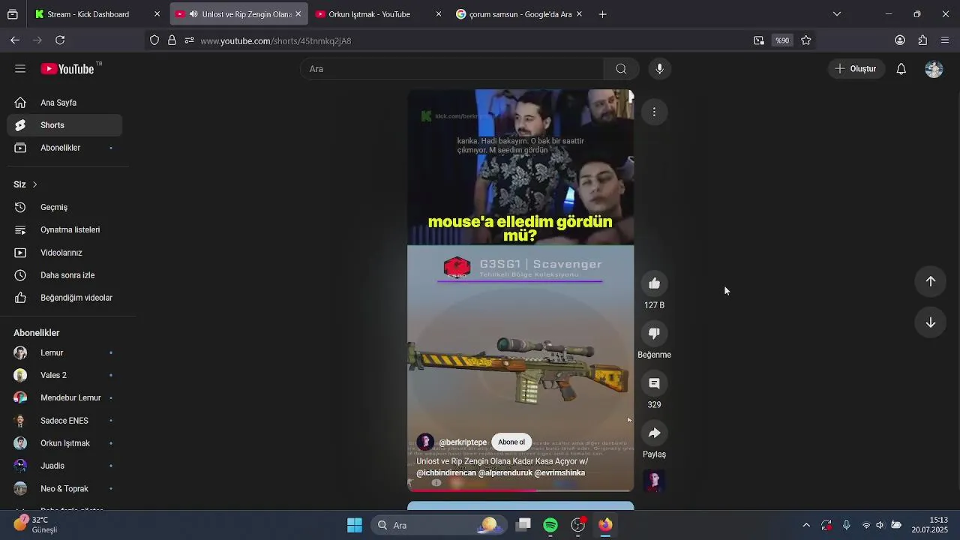Go to the previous Short with up arrow
Screen dimensions: 960x540
pyautogui.click(x=930, y=281)
